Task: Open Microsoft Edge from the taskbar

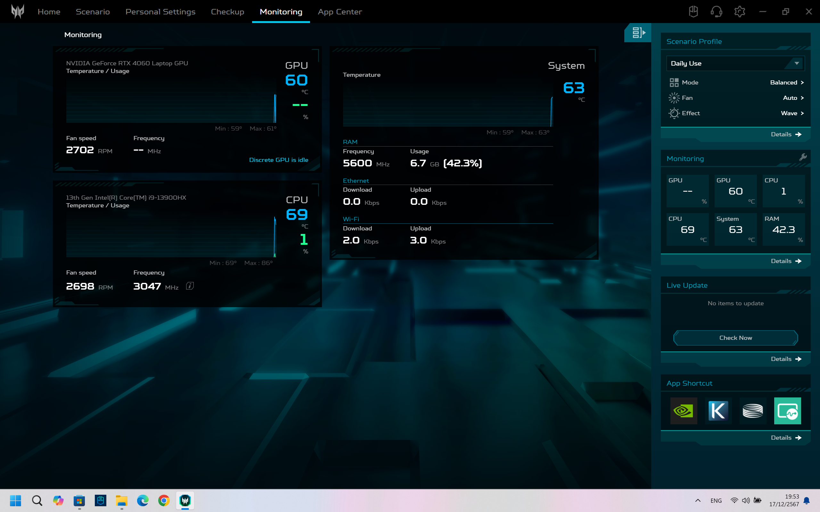Action: pyautogui.click(x=143, y=500)
